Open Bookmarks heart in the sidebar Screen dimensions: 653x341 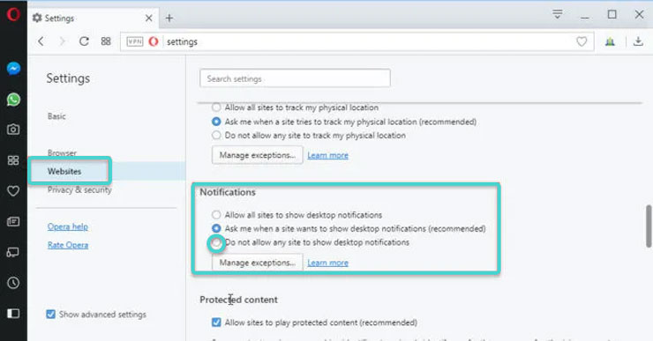point(13,191)
